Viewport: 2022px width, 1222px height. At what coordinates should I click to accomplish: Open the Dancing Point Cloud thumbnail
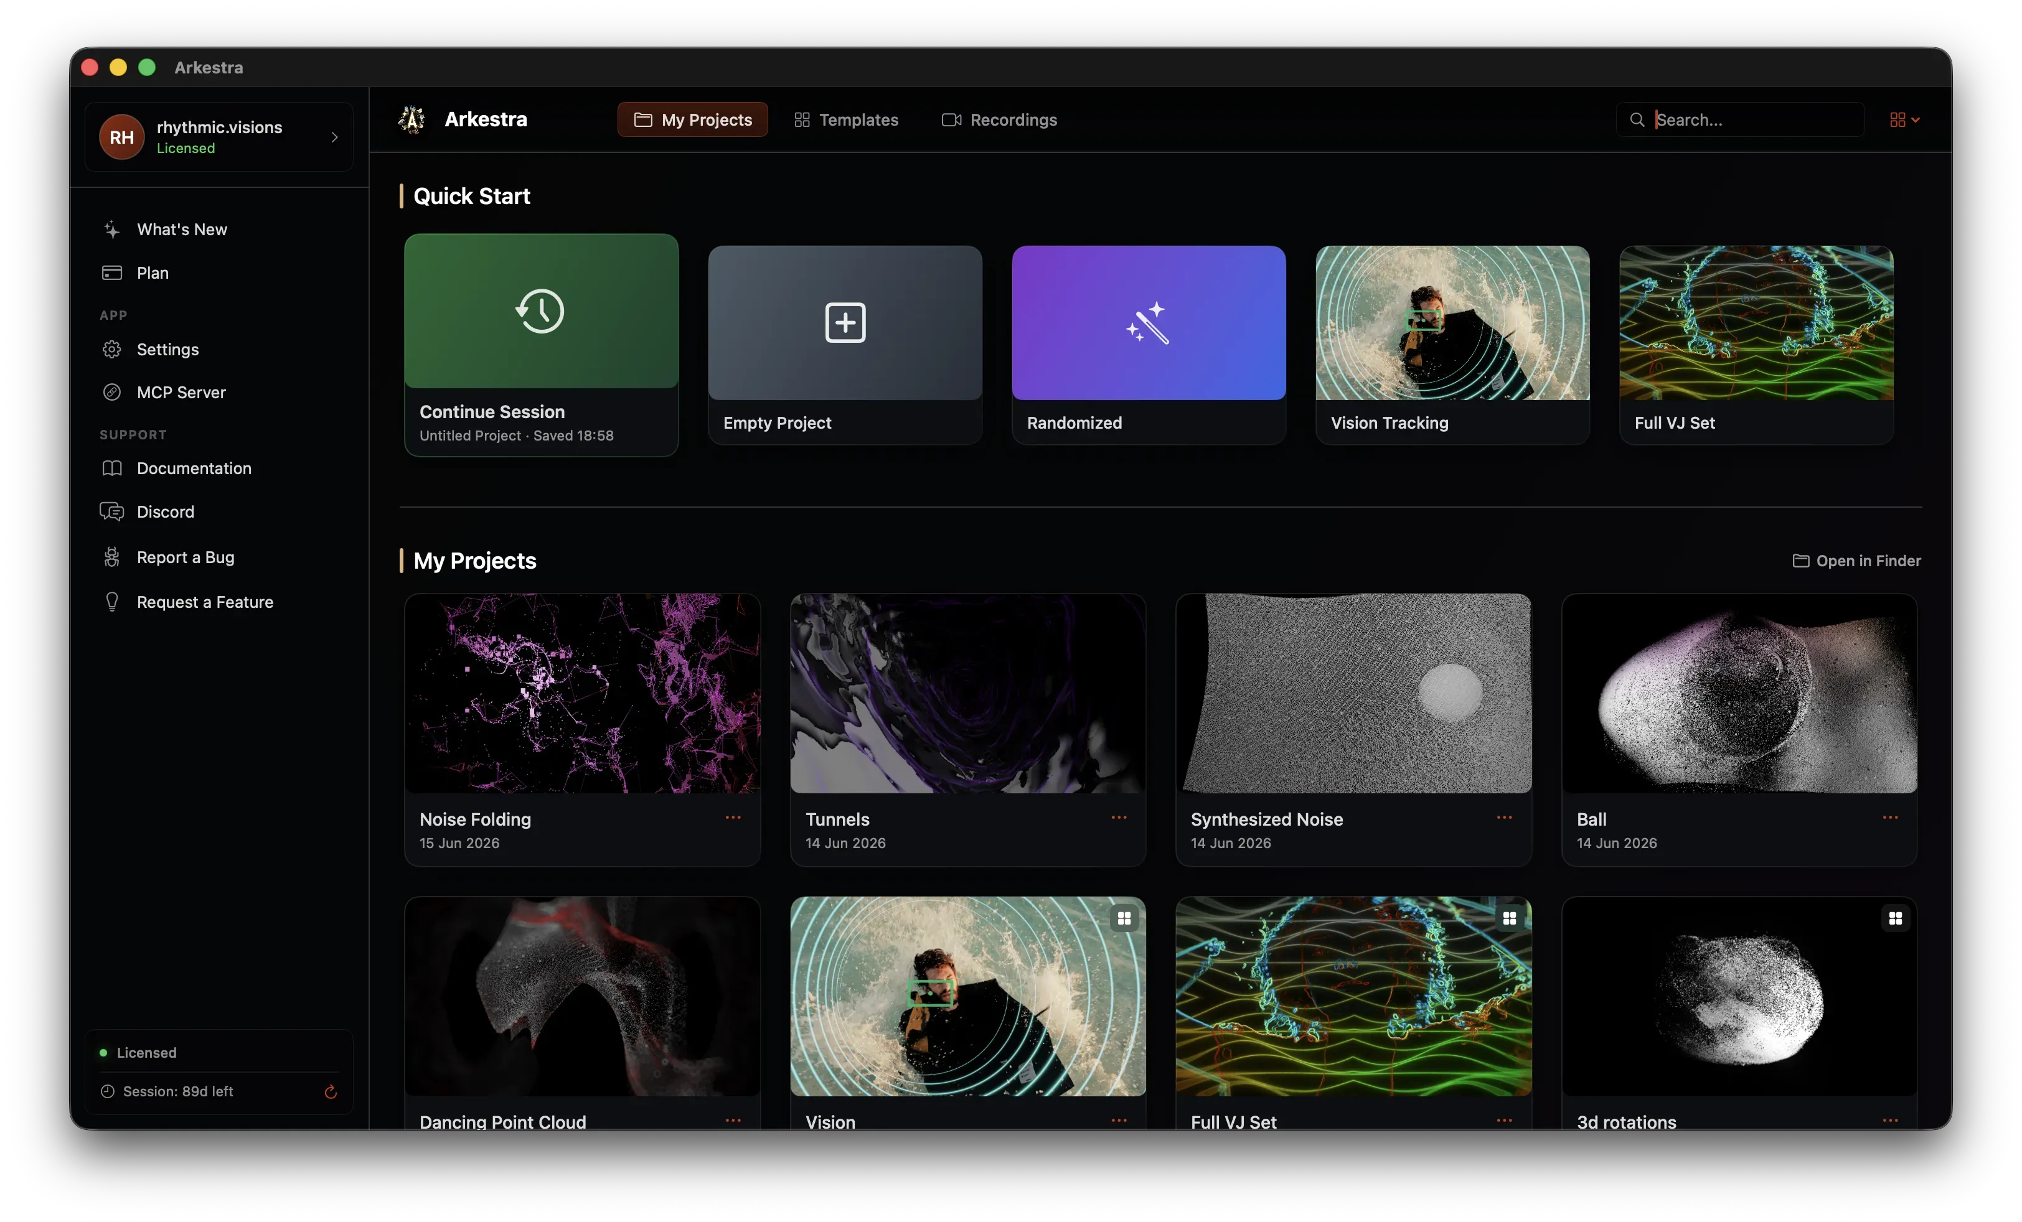coord(582,997)
